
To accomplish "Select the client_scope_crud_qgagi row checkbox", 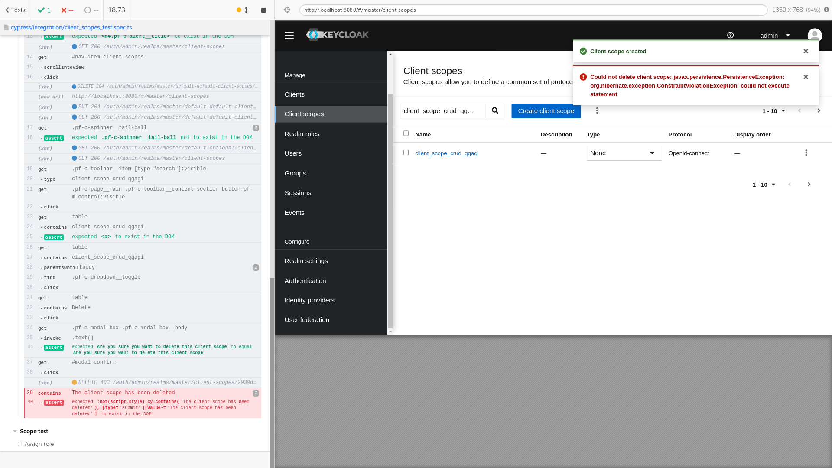I will click(x=406, y=153).
